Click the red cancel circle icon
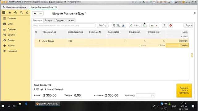The image size is (198, 111). (x=170, y=25)
